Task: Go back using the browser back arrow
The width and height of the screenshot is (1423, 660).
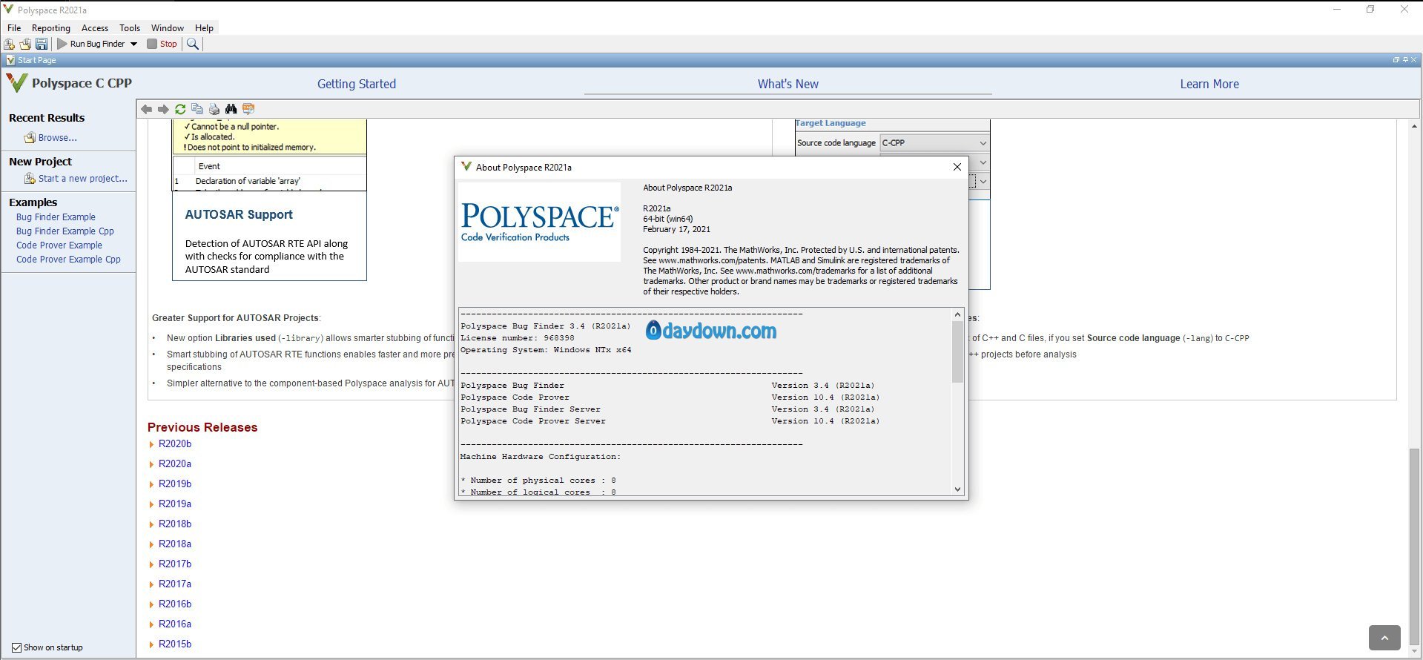Action: [147, 109]
